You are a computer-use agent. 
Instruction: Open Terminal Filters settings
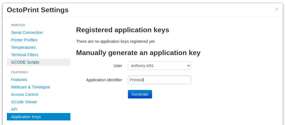25,55
